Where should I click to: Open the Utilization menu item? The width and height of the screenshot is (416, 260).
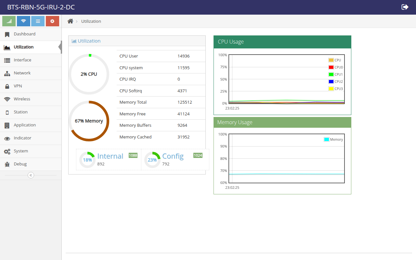(31, 47)
